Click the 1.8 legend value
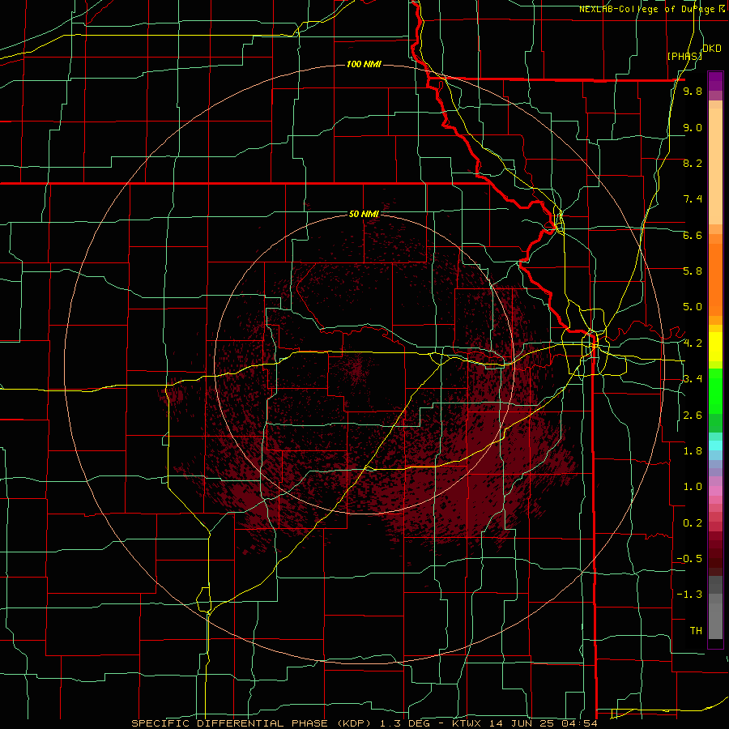This screenshot has height=729, width=729. [x=693, y=451]
